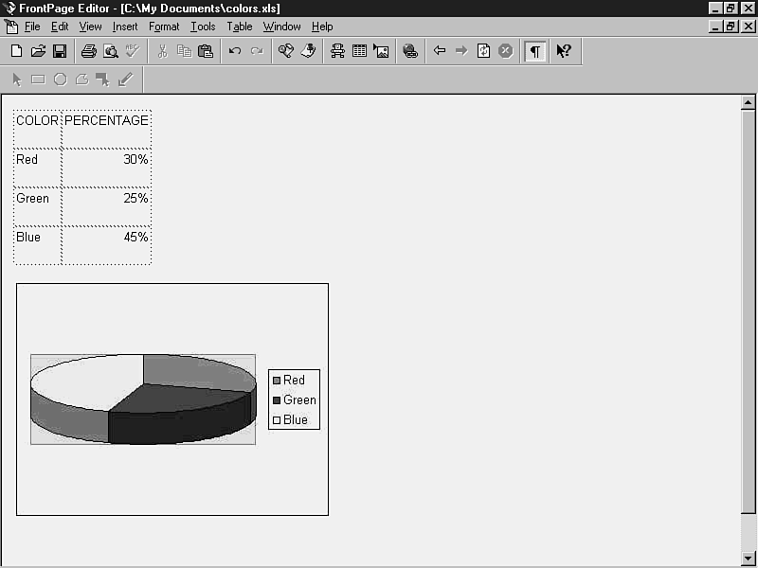
Task: Open the Edit menu
Action: pos(60,27)
